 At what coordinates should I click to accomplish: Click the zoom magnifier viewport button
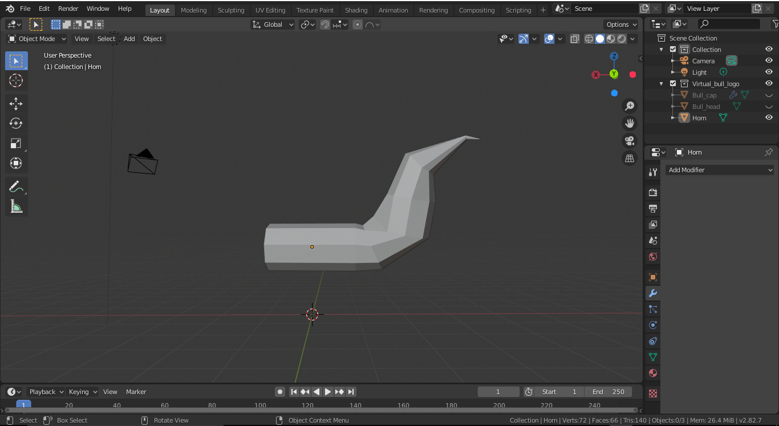point(630,106)
